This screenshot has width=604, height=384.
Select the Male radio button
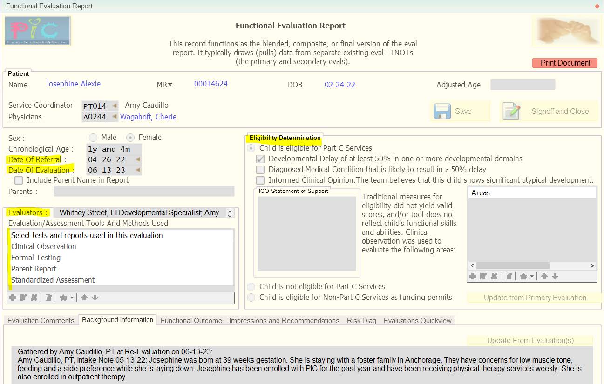click(x=93, y=138)
